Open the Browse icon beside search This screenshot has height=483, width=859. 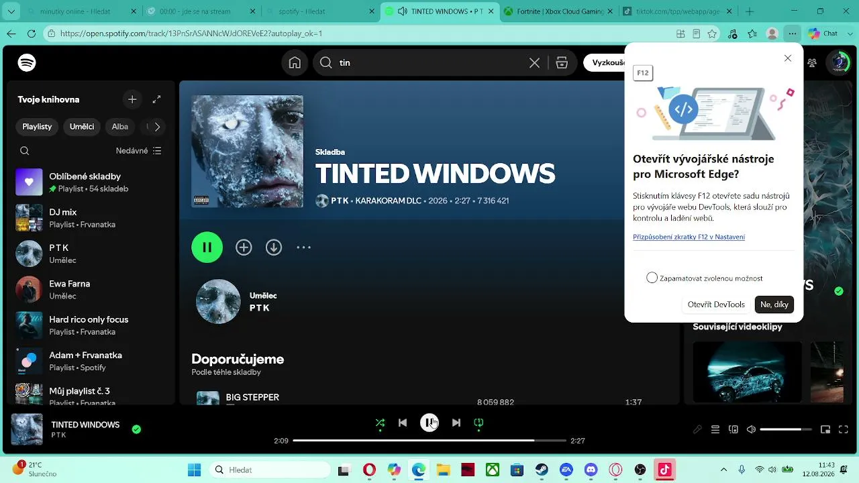(x=562, y=62)
